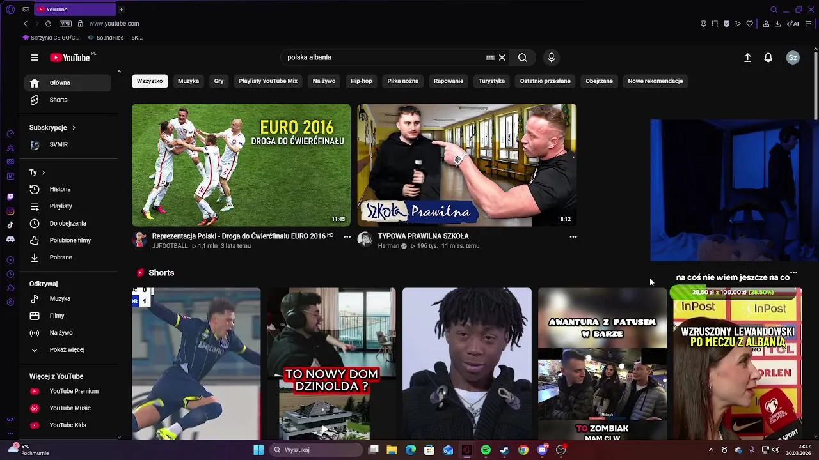Open Spotify from the Windows taskbar
This screenshot has width=819, height=460.
(486, 450)
